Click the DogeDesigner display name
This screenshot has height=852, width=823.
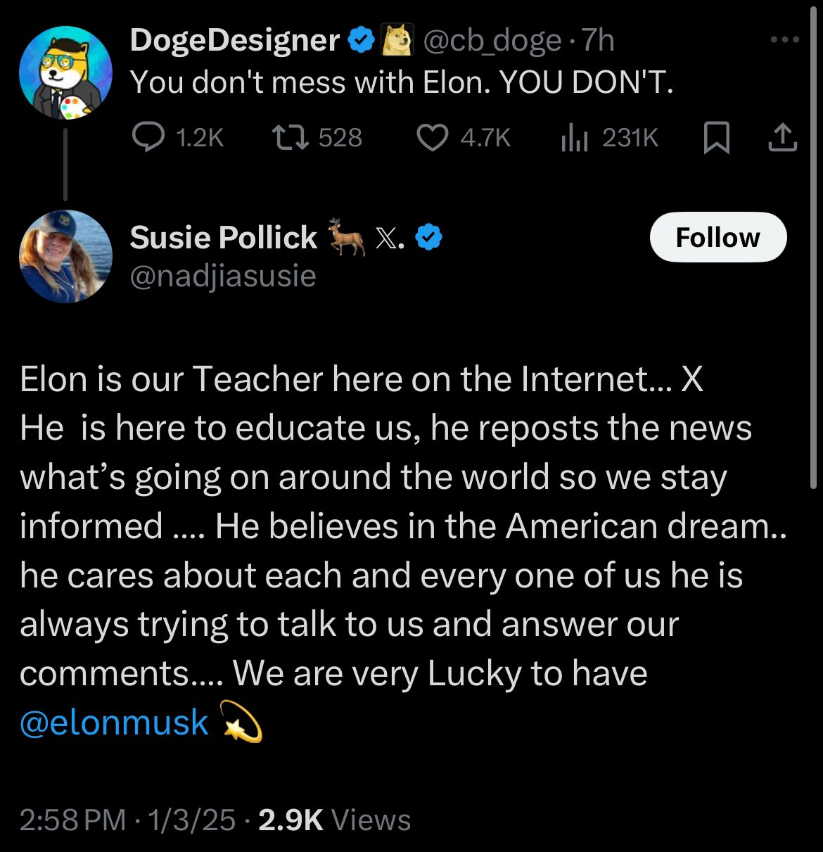pos(235,41)
